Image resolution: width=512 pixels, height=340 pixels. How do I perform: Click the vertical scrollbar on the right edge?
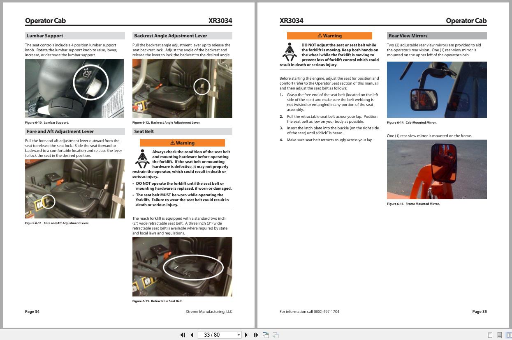pyautogui.click(x=510, y=164)
